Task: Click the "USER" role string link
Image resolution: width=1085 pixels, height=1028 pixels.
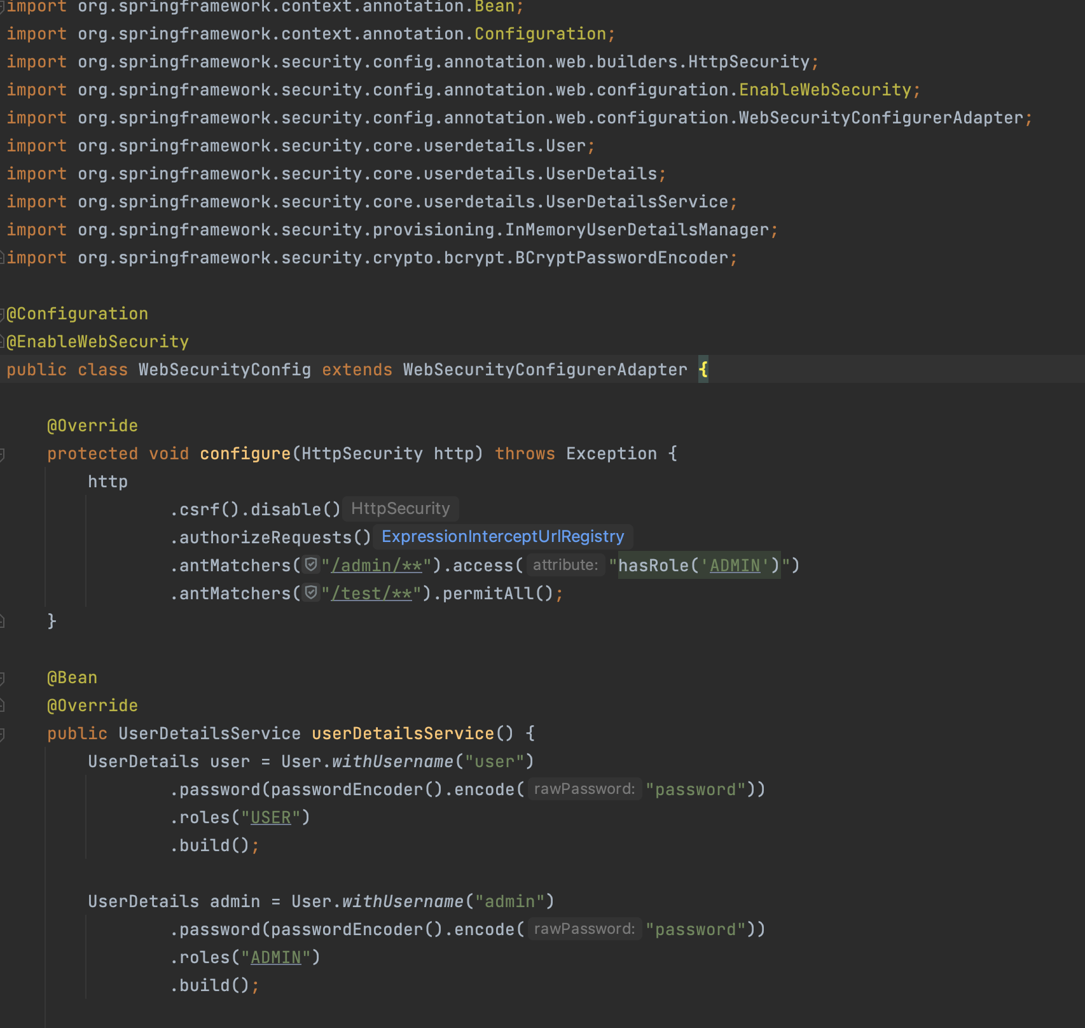Action: [270, 817]
